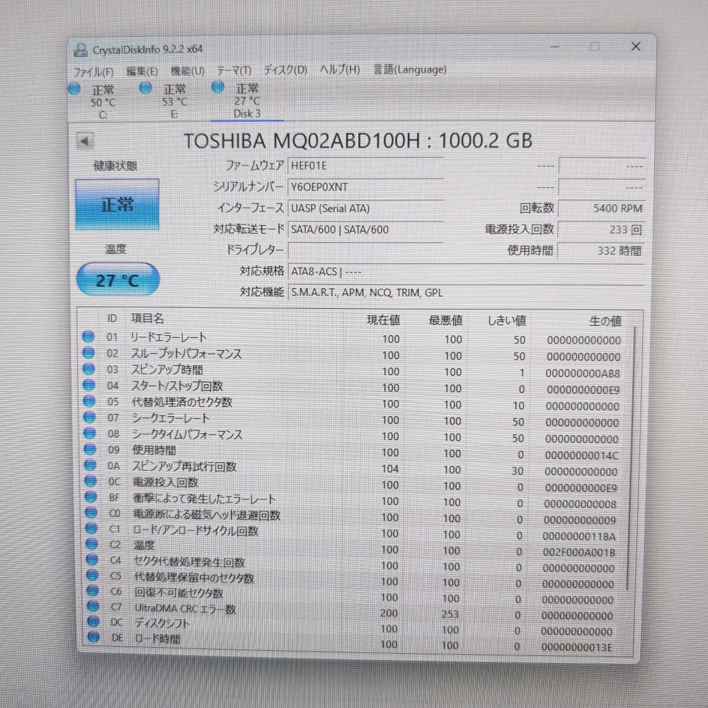Click status dot of ロード/アンロードサイクル回数 row
Image resolution: width=708 pixels, height=708 pixels.
pos(91,529)
